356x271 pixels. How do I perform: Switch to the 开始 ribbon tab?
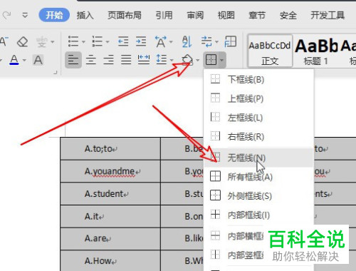coord(54,15)
